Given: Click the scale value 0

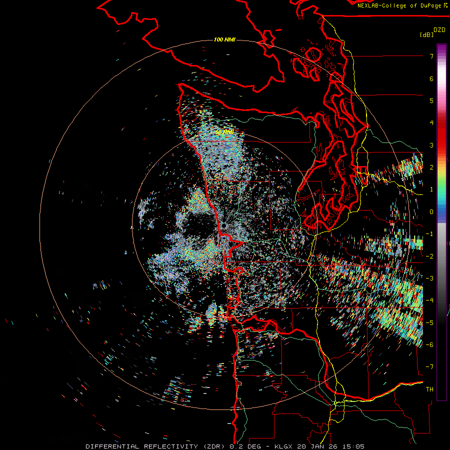Looking at the screenshot, I should [x=431, y=212].
